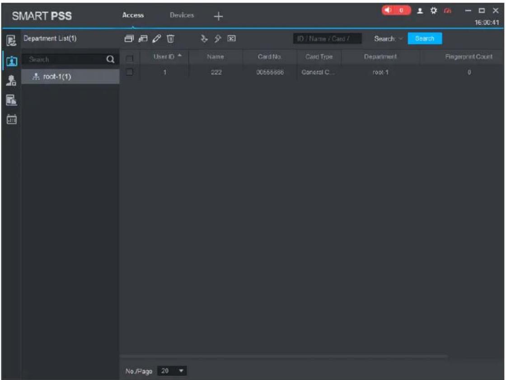Click the ID / Name / Card search field

[327, 39]
